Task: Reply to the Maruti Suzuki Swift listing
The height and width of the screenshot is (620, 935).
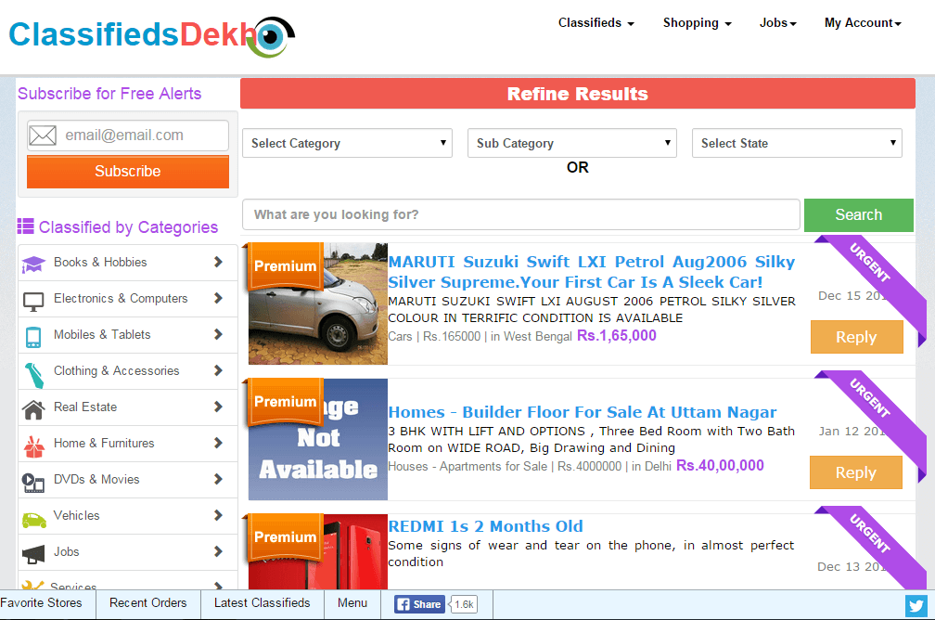Action: (x=856, y=337)
